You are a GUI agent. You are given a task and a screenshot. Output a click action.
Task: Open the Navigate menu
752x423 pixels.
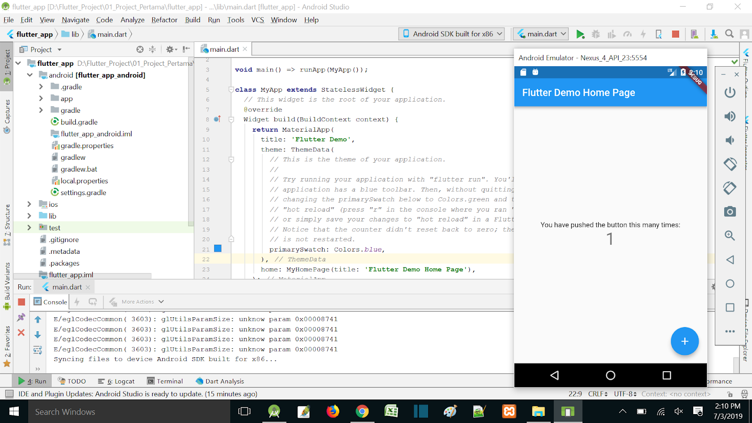(75, 20)
